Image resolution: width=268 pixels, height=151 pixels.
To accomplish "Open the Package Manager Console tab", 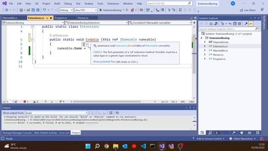I will pyautogui.click(x=17, y=133).
